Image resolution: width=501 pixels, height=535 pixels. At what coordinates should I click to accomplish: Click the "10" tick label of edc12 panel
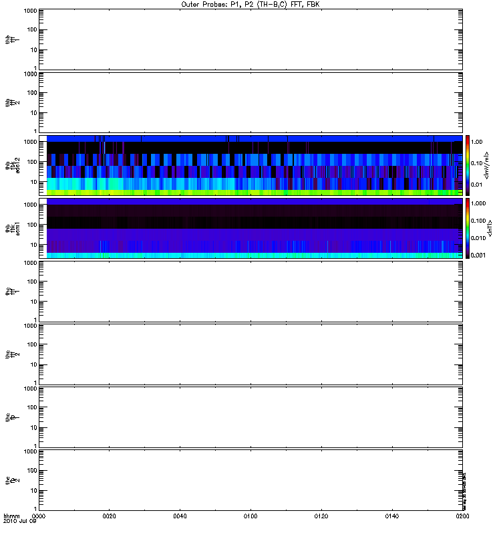34,182
